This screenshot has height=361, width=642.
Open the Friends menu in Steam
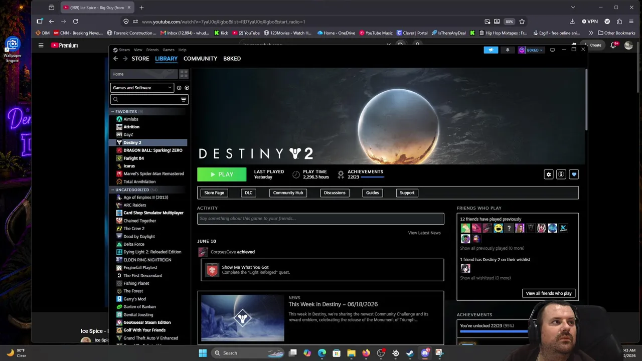point(152,50)
